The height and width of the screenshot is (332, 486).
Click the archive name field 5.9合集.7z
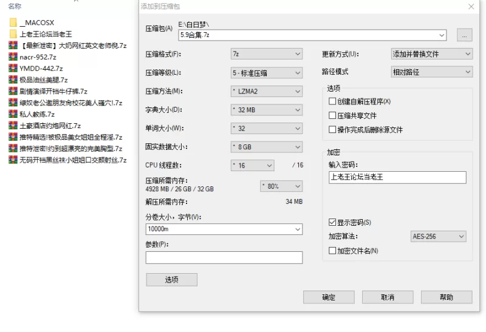(x=312, y=35)
